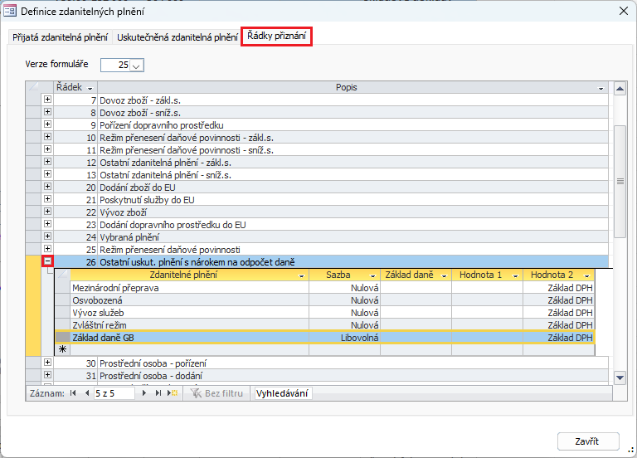Open the Sazba column dropdown arrow
This screenshot has height=458, width=637.
click(374, 275)
